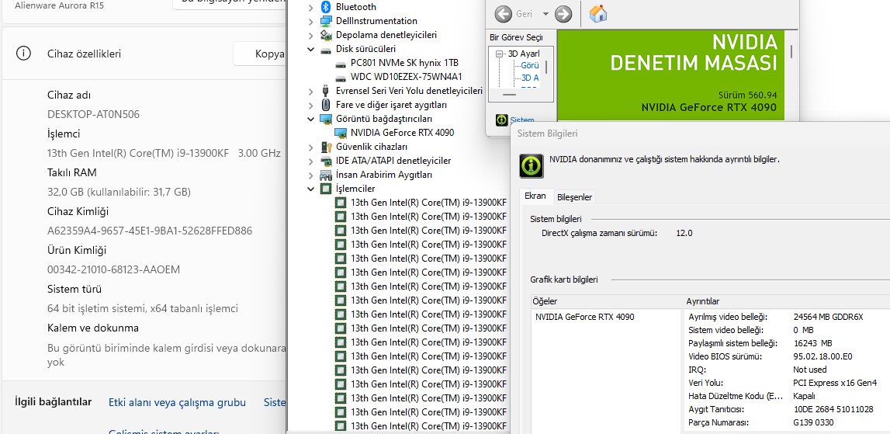
Task: Click Takılı RAM value 32,0 GB
Action: [x=119, y=192]
